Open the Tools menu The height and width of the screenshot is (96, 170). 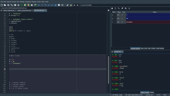(39, 2)
